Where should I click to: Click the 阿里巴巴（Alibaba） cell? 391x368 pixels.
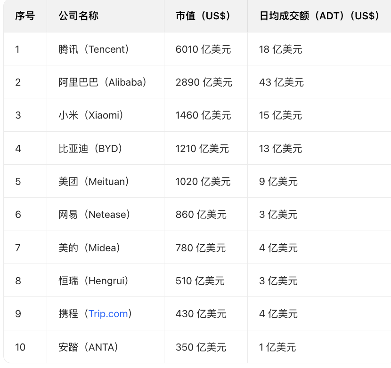(x=103, y=82)
